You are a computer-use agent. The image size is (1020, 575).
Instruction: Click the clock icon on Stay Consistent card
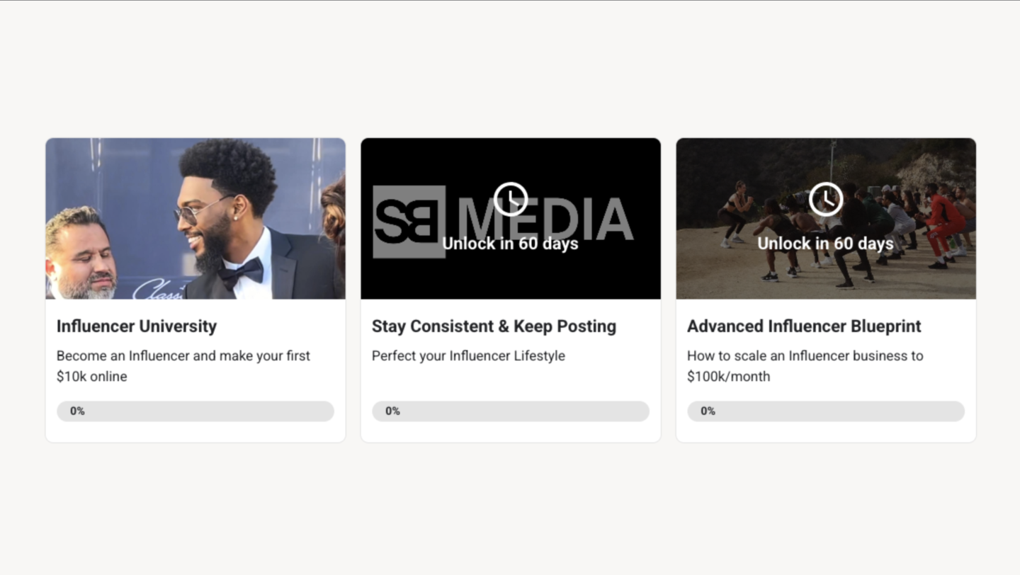[x=511, y=199]
